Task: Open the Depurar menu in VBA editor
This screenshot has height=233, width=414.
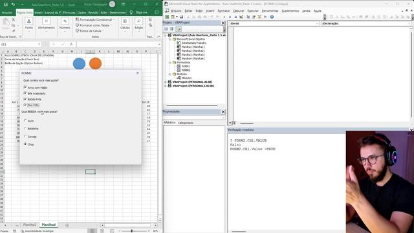Action: click(x=239, y=11)
